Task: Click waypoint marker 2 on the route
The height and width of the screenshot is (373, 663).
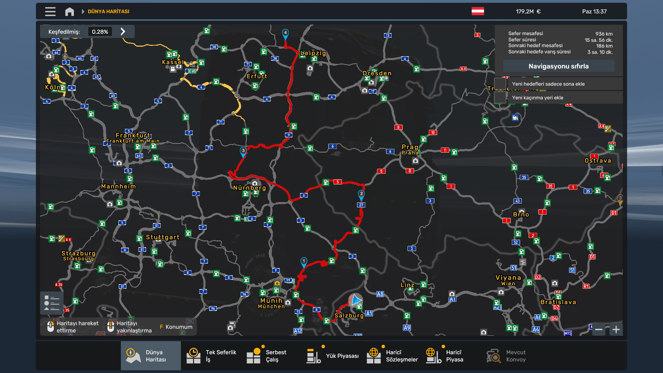Action: (x=361, y=194)
